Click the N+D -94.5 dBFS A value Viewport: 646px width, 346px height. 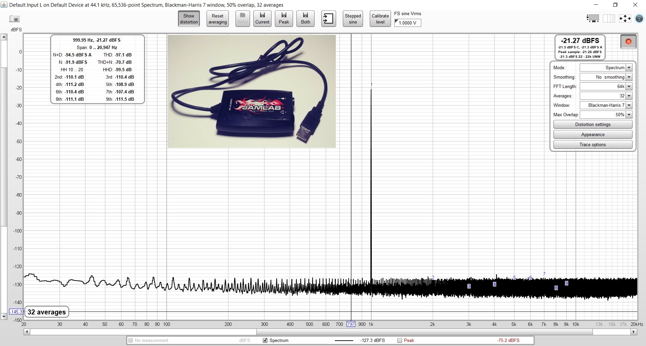[78, 55]
